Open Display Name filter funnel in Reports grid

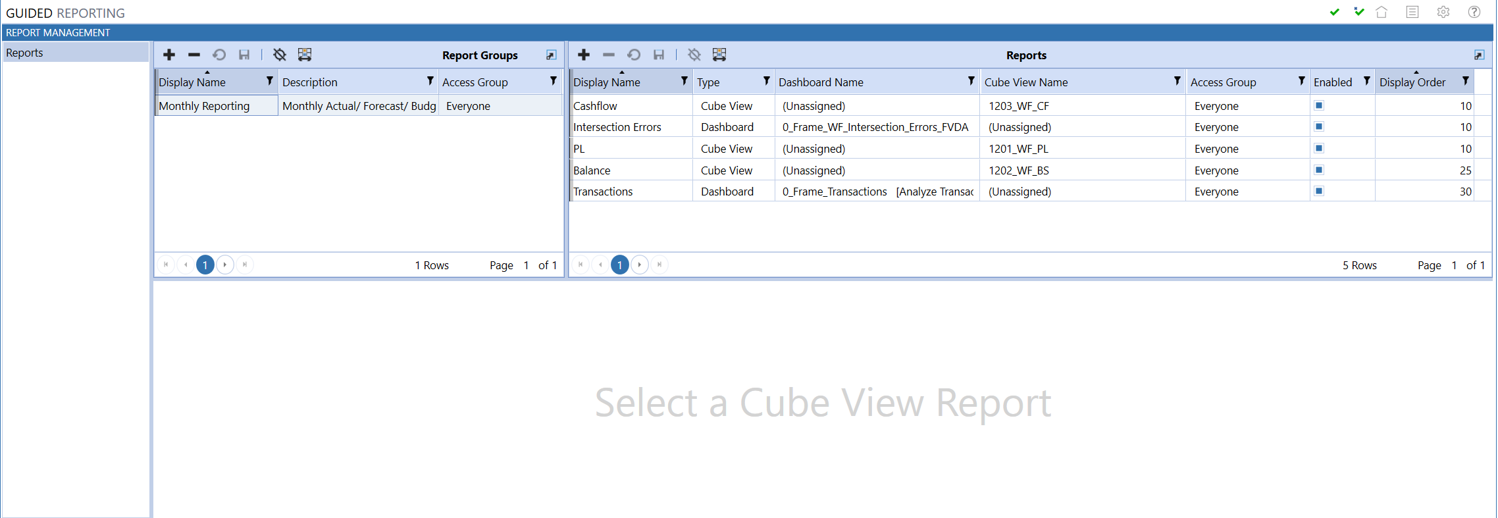[684, 81]
